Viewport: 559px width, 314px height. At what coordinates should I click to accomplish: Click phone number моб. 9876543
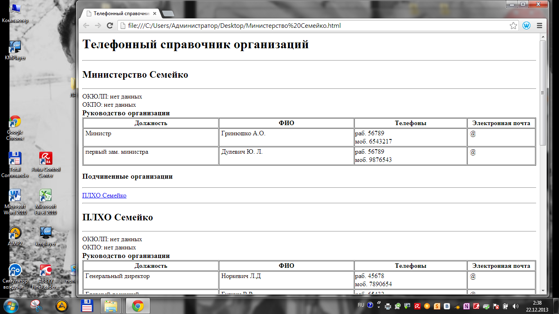[373, 160]
